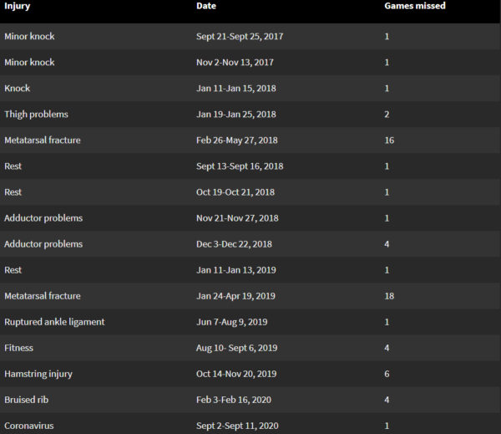
Task: Select the Knock injury cell
Action: pos(18,88)
